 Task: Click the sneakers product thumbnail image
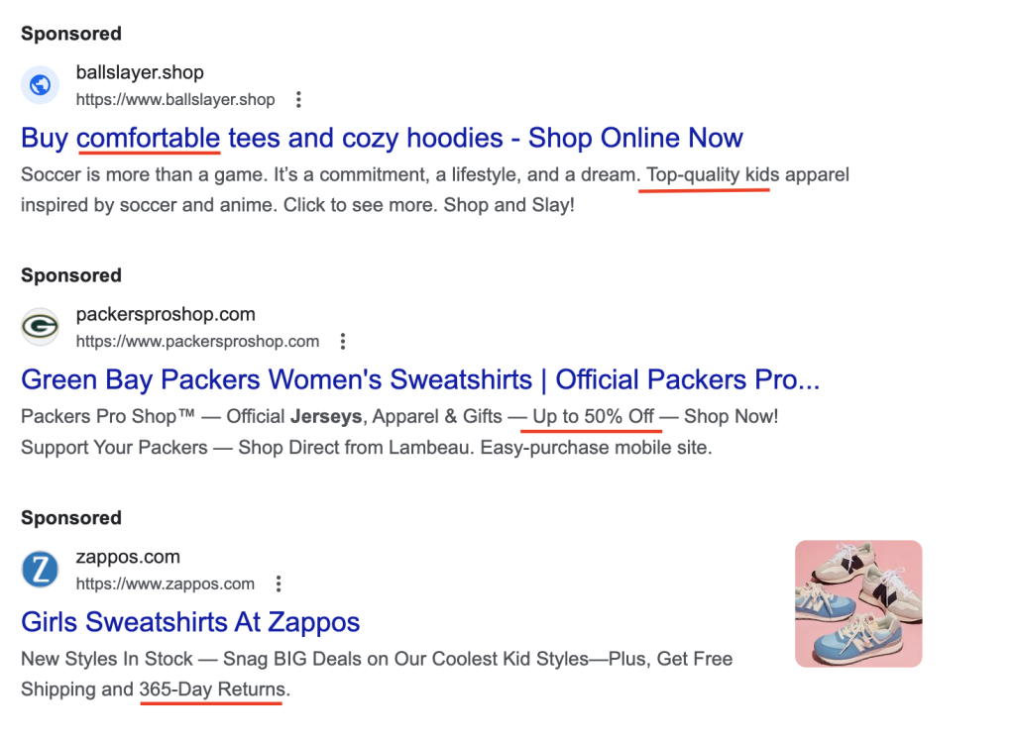(858, 603)
